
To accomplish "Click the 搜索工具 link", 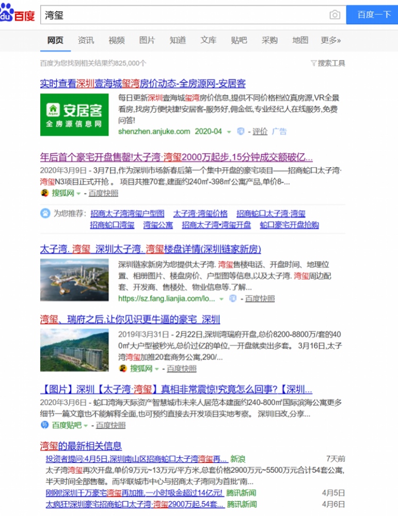I will 331,63.
